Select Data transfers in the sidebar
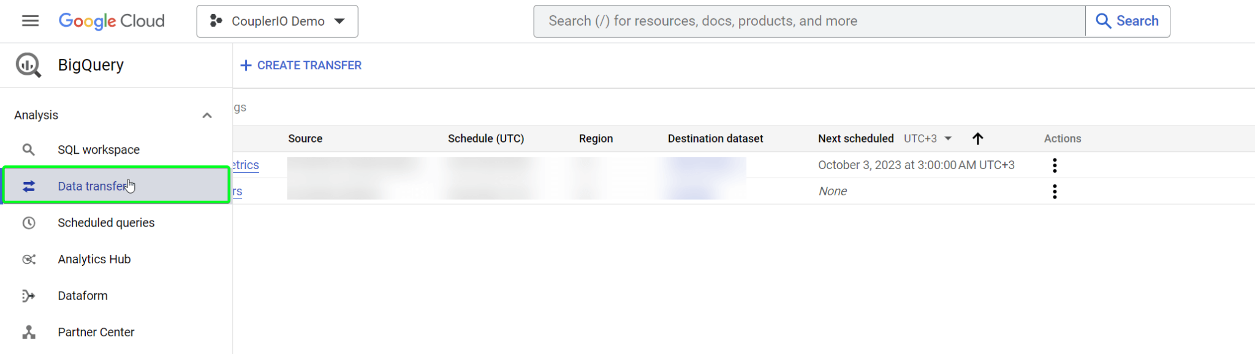The image size is (1255, 354). click(92, 186)
